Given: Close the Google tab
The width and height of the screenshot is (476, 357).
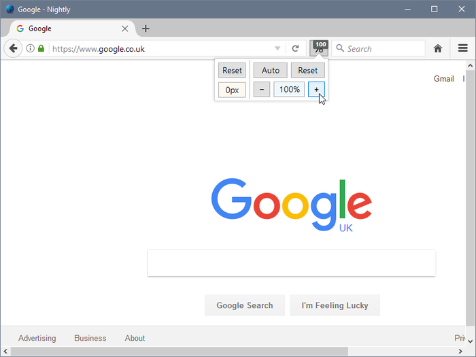Looking at the screenshot, I should pos(124,29).
